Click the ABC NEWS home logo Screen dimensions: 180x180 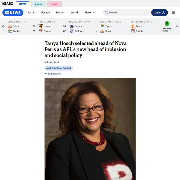click(13, 13)
